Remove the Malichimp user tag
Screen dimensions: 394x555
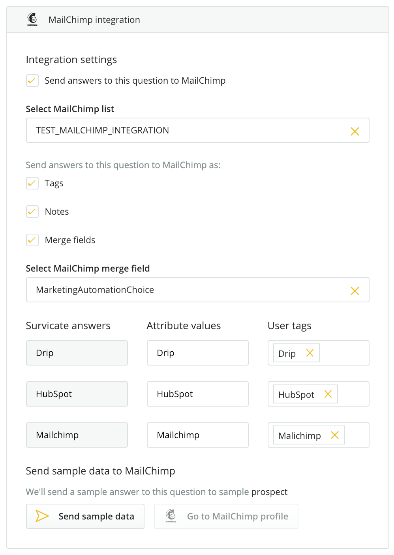pyautogui.click(x=335, y=435)
